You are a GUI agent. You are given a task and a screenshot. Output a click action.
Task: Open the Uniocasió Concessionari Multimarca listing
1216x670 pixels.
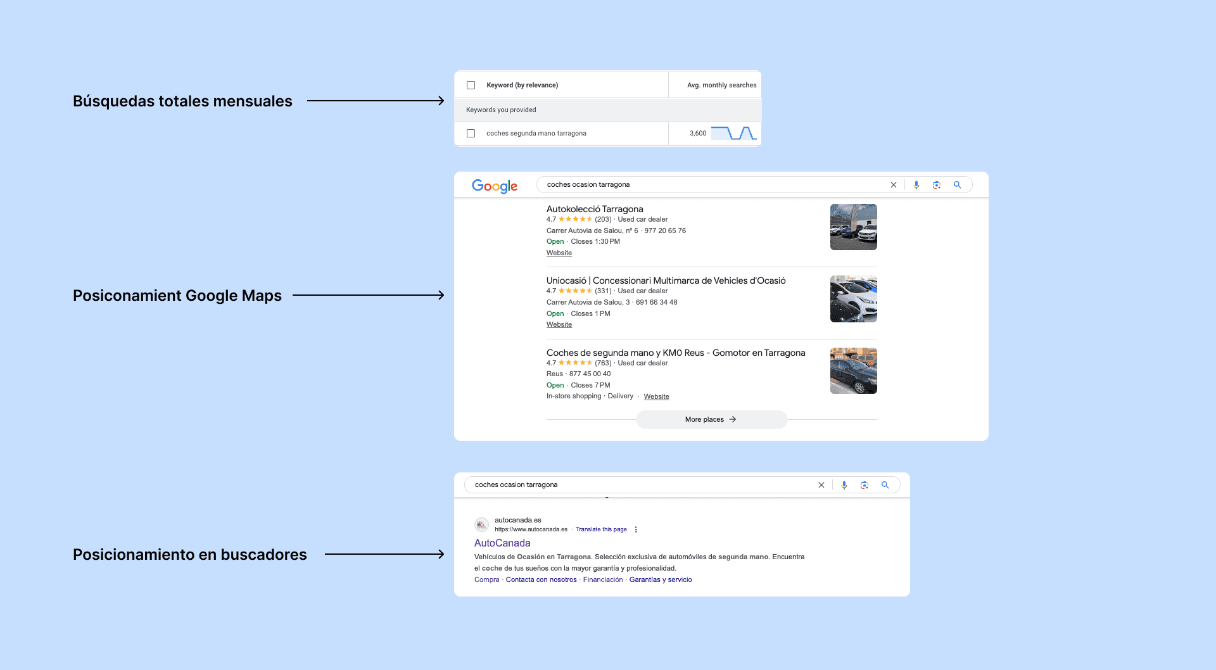[x=666, y=281]
